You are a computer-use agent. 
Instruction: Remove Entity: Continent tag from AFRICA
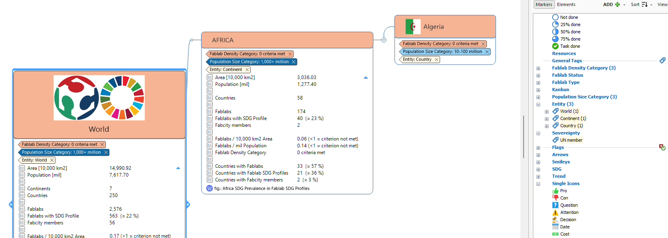pyautogui.click(x=247, y=70)
